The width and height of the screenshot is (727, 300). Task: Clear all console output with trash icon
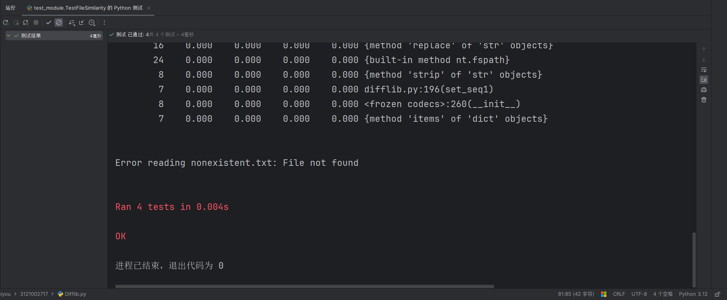[x=704, y=100]
